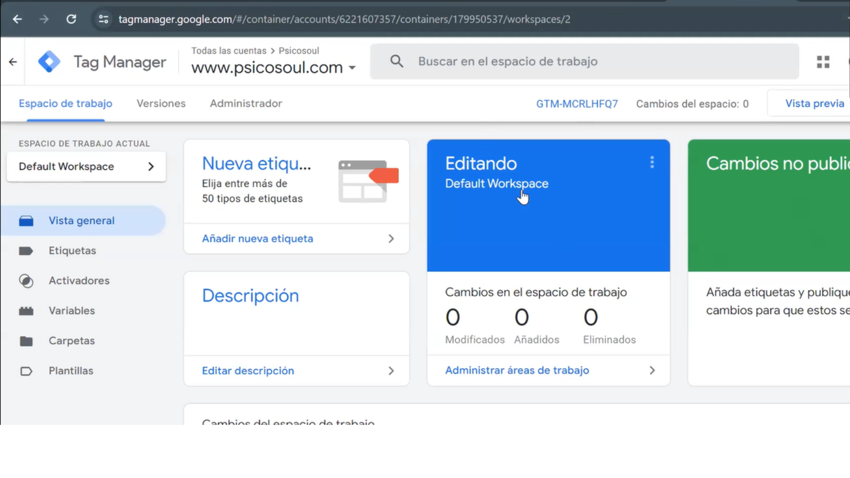Click the Vista previa button

click(x=809, y=103)
